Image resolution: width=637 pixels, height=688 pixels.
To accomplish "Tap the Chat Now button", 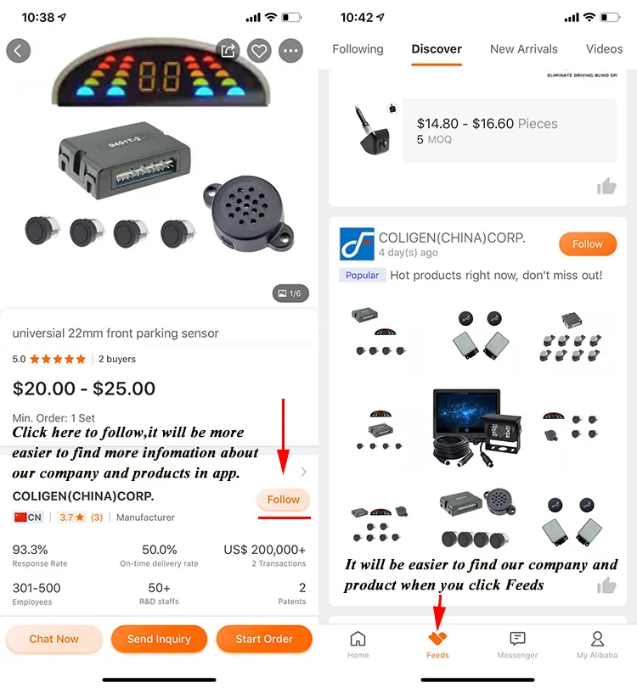I will tap(54, 639).
